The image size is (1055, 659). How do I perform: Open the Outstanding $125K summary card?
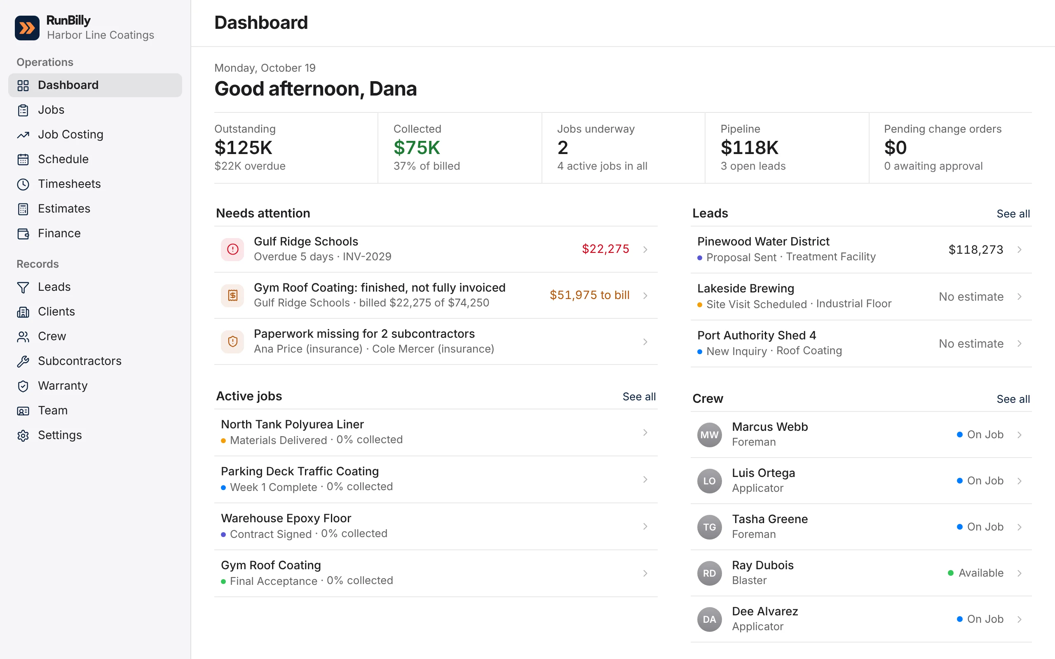click(295, 148)
